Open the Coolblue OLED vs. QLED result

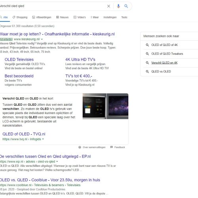[50, 180]
